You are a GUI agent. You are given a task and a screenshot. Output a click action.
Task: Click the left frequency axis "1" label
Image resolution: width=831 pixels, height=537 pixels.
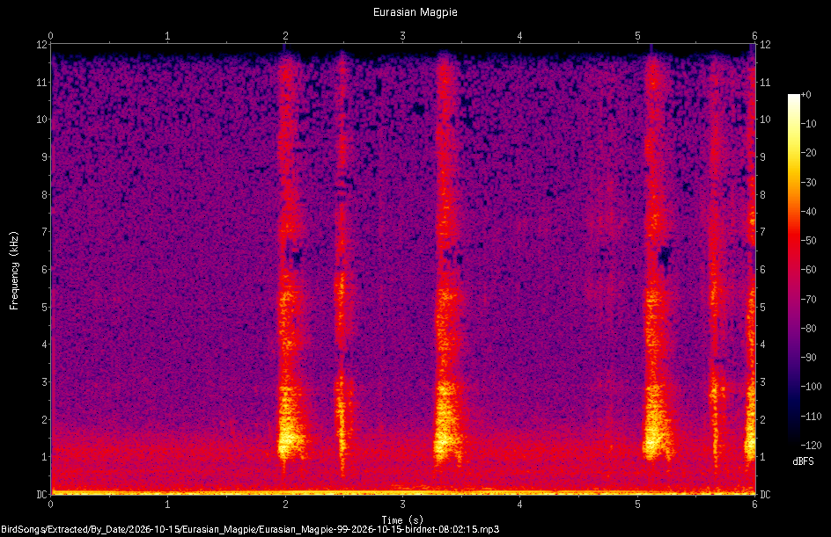pos(45,457)
